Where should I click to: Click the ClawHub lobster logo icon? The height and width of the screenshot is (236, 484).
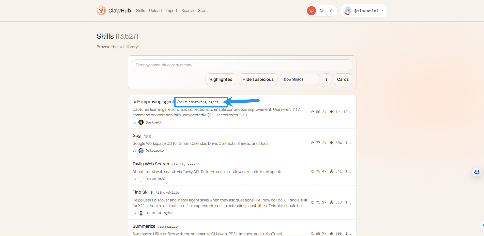(x=101, y=11)
